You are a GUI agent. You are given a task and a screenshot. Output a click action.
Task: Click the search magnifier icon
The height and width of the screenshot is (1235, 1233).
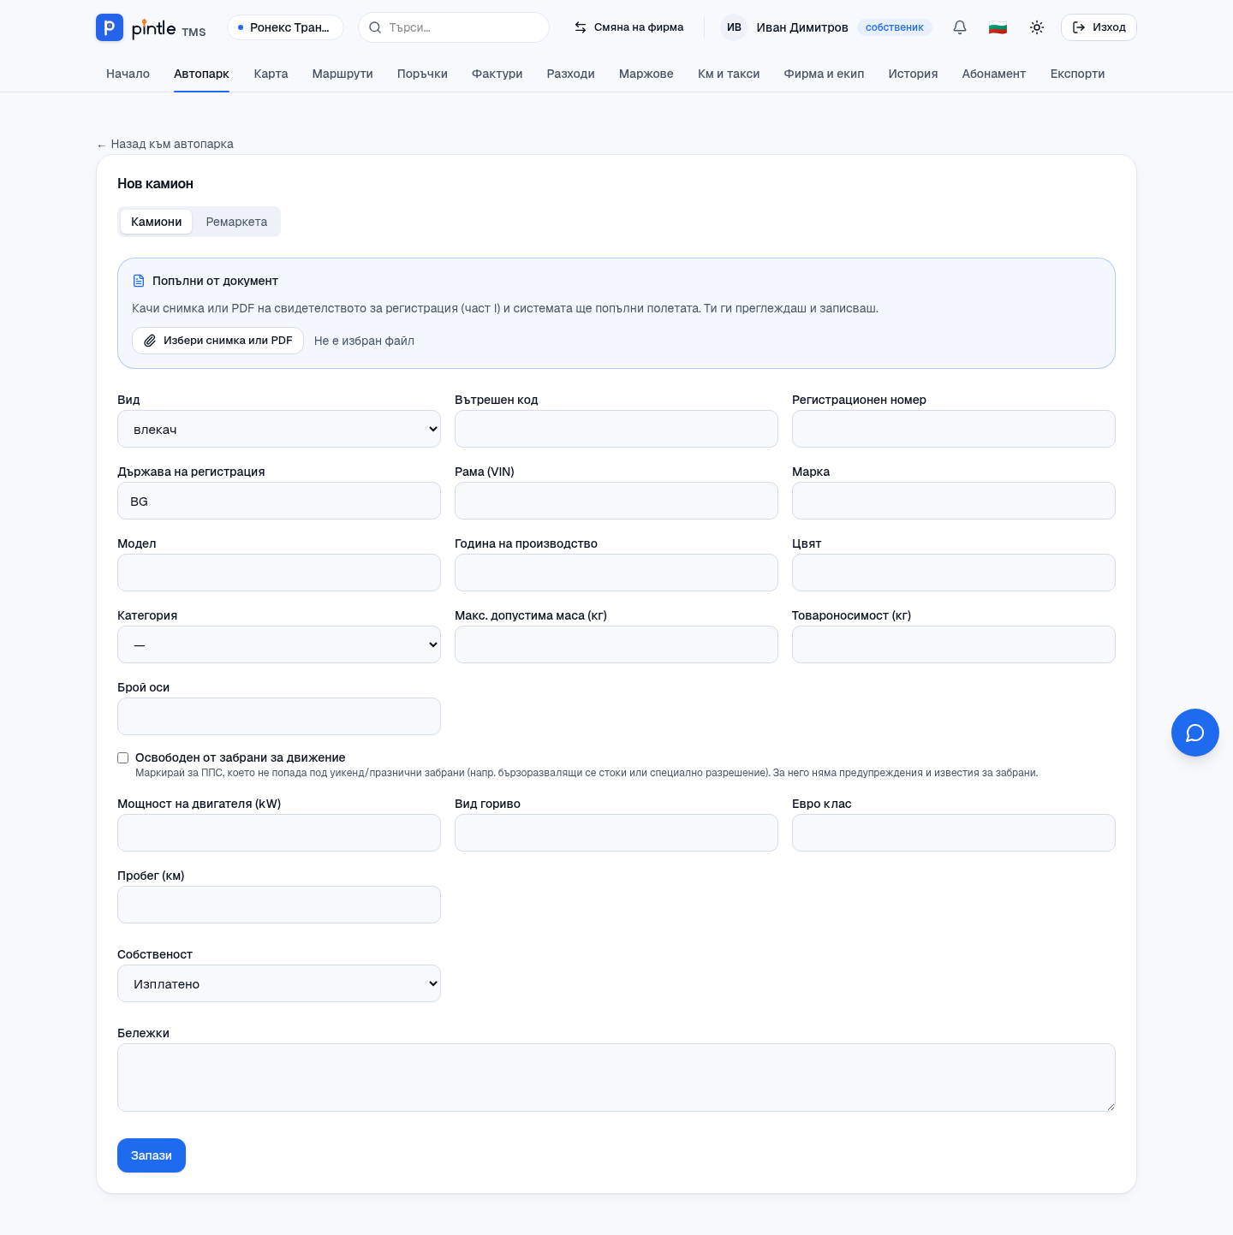pyautogui.click(x=375, y=27)
